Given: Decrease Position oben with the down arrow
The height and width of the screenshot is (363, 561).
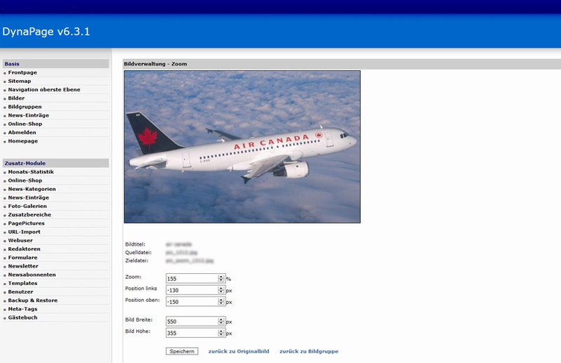Looking at the screenshot, I should coord(222,304).
